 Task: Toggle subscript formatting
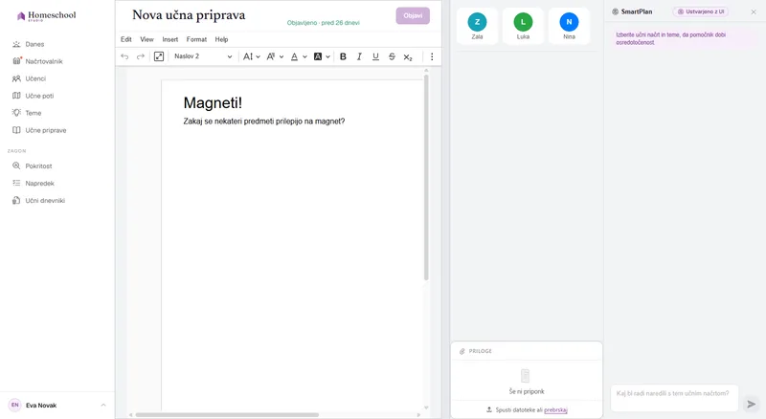408,56
